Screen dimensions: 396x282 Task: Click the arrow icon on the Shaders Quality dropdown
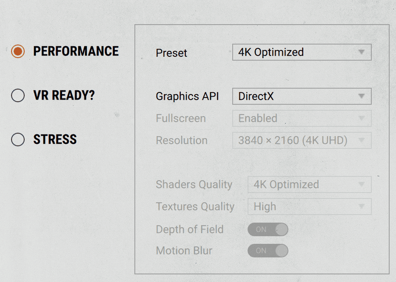pyautogui.click(x=362, y=184)
